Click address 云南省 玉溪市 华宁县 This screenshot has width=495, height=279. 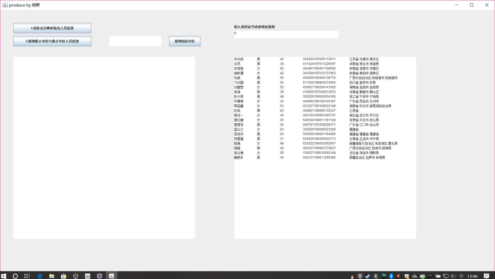[364, 139]
